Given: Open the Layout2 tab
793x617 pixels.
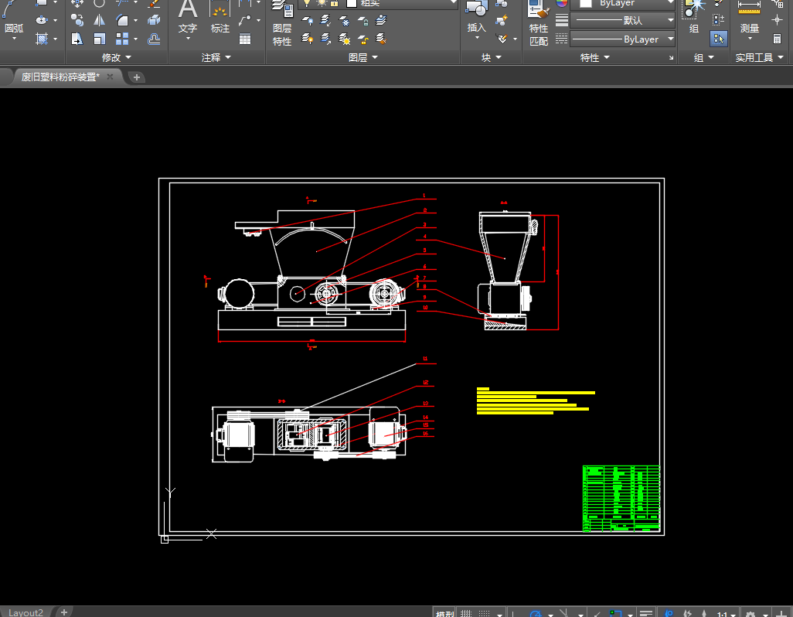Looking at the screenshot, I should [x=26, y=612].
